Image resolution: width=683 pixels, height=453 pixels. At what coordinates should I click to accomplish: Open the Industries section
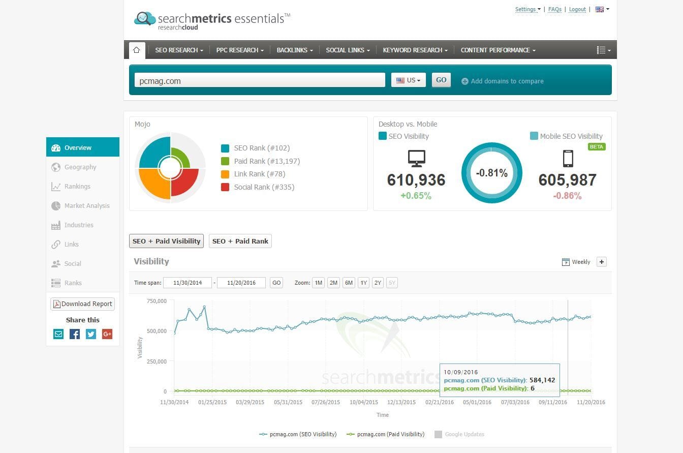pyautogui.click(x=80, y=225)
